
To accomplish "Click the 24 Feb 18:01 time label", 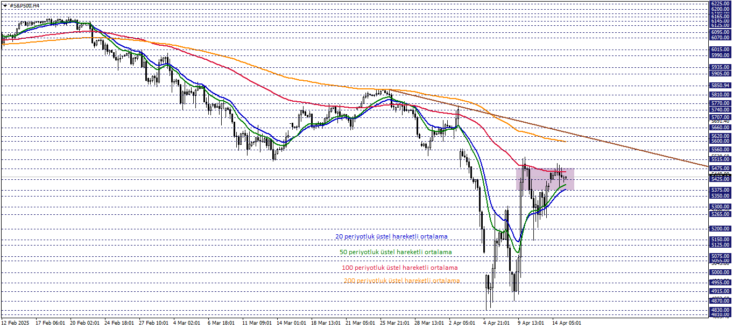I will tap(119, 323).
